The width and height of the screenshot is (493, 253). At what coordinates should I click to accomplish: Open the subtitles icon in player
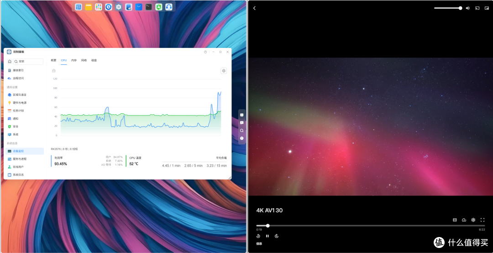(455, 220)
